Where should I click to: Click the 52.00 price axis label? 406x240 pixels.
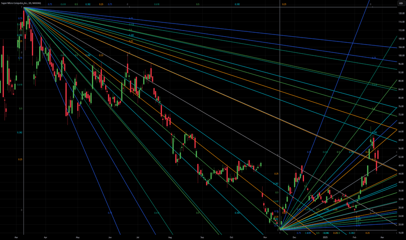[x=402, y=157]
